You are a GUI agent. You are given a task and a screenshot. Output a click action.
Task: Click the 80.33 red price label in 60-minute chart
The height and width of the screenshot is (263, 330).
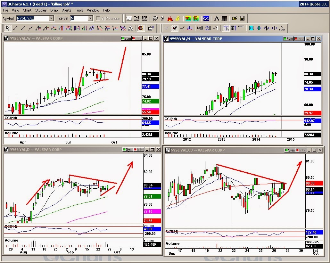[x=314, y=183]
